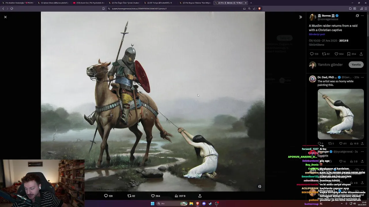369x207 pixels.
Task: Switch to the 'Boşuna Tıklama' tab
Action: pyautogui.click(x=195, y=3)
